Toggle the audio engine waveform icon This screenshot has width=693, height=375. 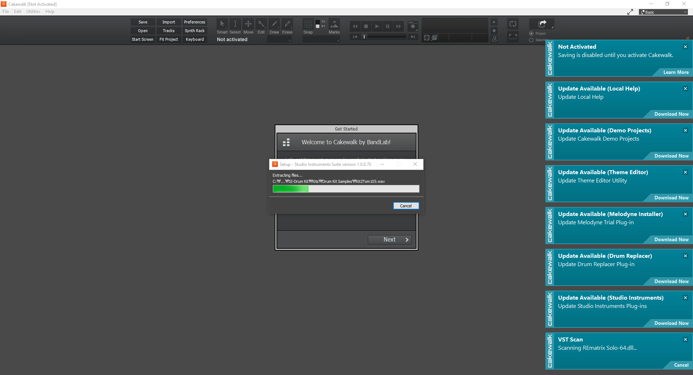427,38
